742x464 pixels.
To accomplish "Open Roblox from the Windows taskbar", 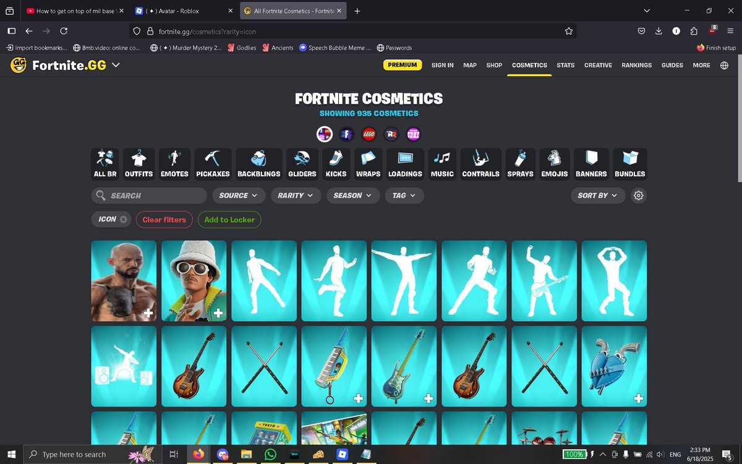I will pos(341,454).
